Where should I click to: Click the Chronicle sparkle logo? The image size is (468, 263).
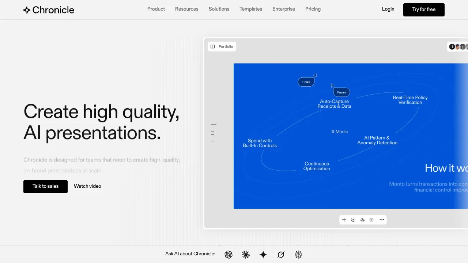(x=27, y=10)
